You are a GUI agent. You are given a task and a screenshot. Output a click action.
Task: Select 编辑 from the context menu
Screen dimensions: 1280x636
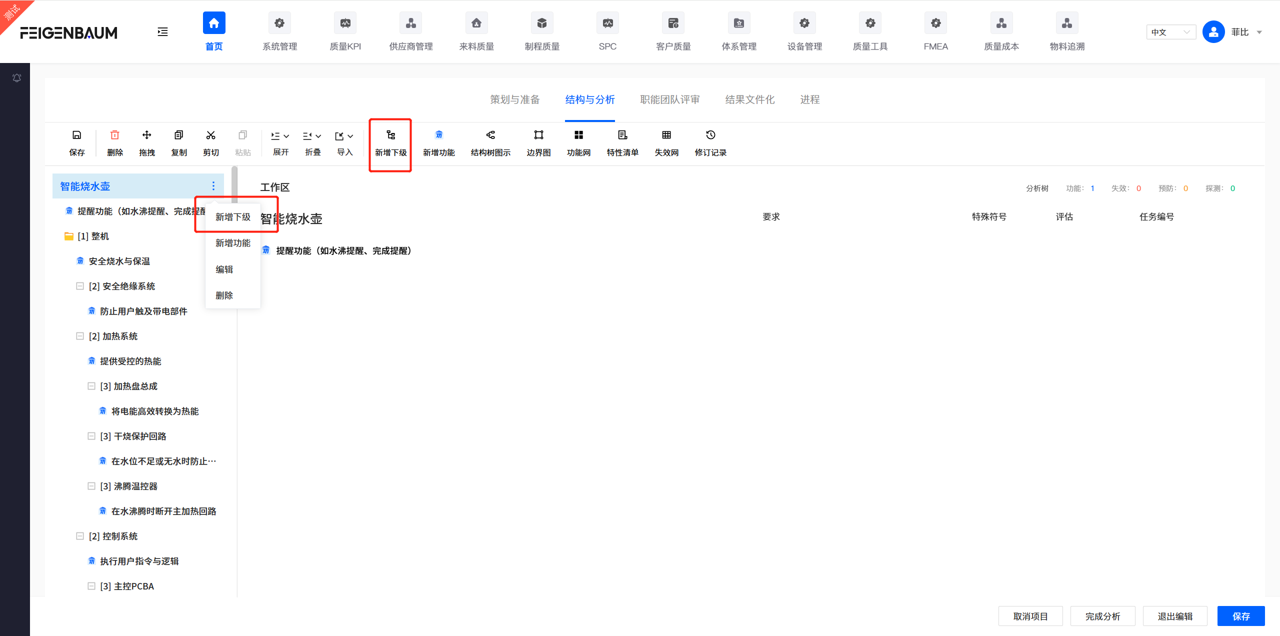click(223, 269)
